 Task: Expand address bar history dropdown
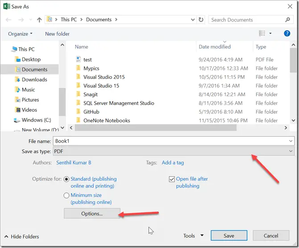pyautogui.click(x=193, y=20)
